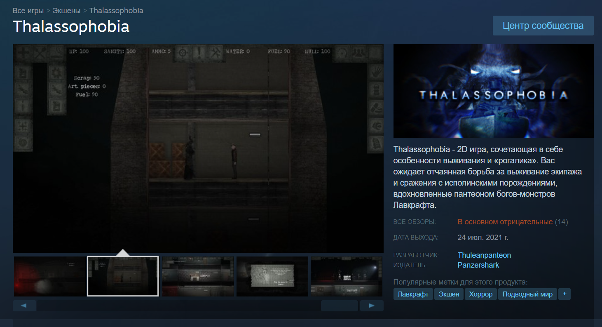Click "Популярные метки для этого продукта:" text
This screenshot has width=602, height=327.
click(461, 282)
